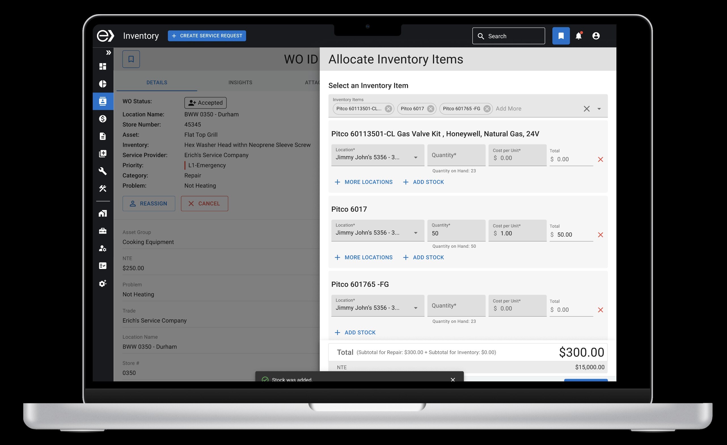The width and height of the screenshot is (727, 445).
Task: Switch to the INSIGHTS tab
Action: point(240,82)
